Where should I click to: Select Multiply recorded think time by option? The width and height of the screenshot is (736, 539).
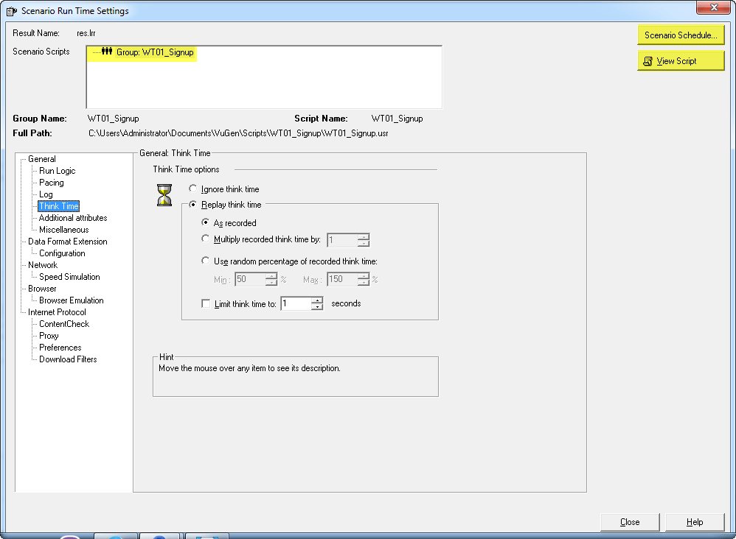tap(206, 239)
